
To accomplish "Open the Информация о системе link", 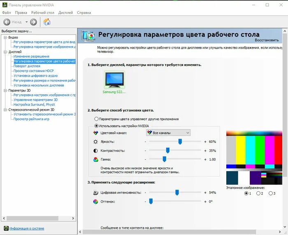I will pos(27,228).
